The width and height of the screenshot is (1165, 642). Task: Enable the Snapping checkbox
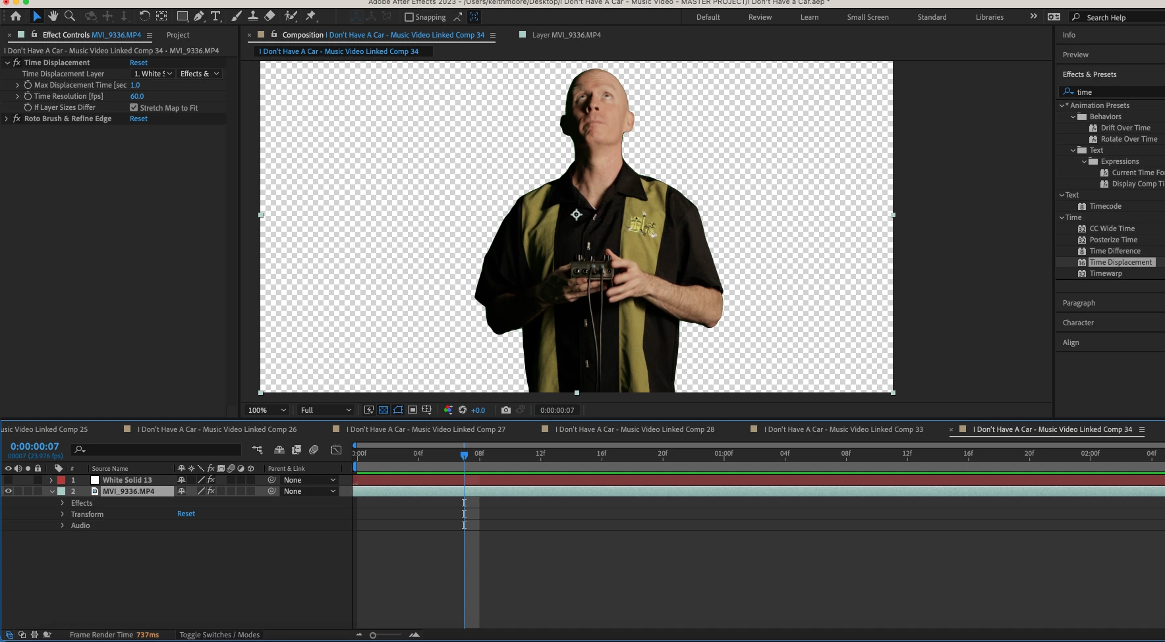(x=409, y=17)
